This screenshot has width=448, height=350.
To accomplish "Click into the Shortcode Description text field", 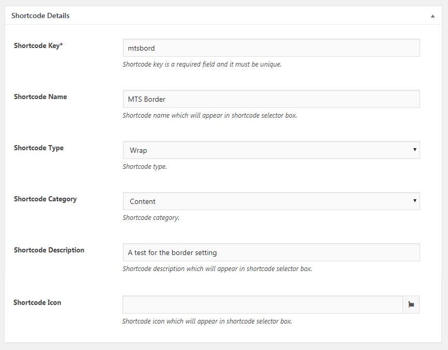I will (x=271, y=252).
